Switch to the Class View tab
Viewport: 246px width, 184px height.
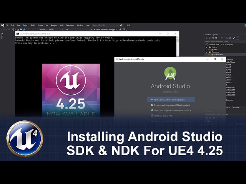tap(236, 107)
